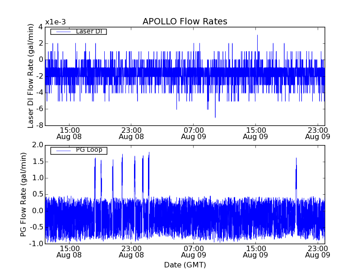
Task: Click the tallest Laser DI peak reaching 3
Action: pyautogui.click(x=257, y=36)
